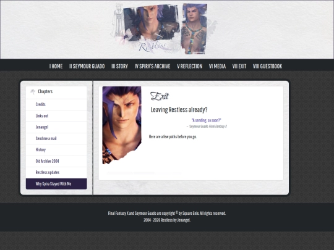Click Send me a mail link
The width and height of the screenshot is (334, 250).
56,139
